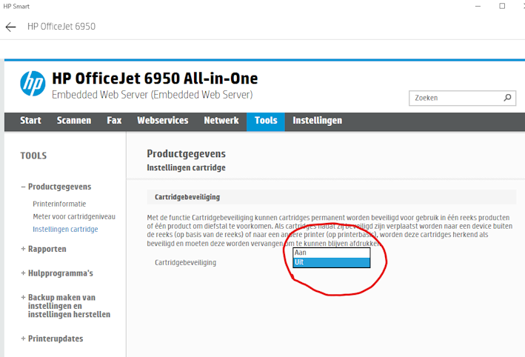
Task: Choose Uit in Cartridgebeveiliging dropdown
Action: [332, 262]
